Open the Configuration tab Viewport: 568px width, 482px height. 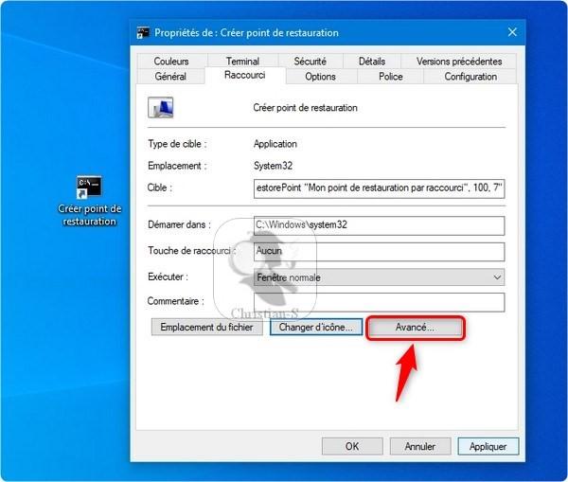(x=470, y=77)
